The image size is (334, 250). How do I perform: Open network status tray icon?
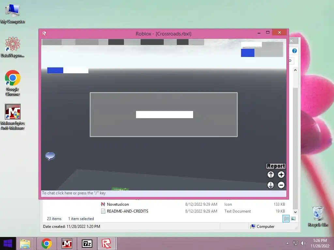coord(296,243)
